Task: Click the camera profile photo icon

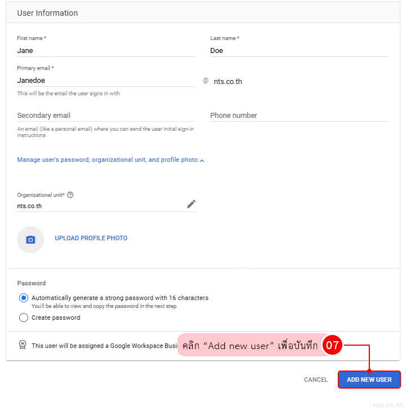Action: click(30, 240)
